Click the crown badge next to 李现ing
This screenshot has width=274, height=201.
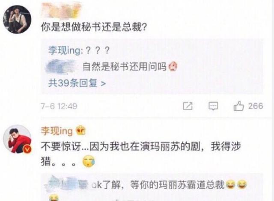(x=80, y=130)
